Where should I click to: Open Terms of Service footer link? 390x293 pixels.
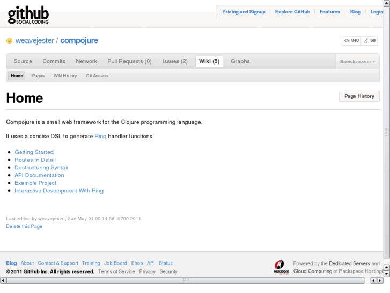[x=116, y=271]
